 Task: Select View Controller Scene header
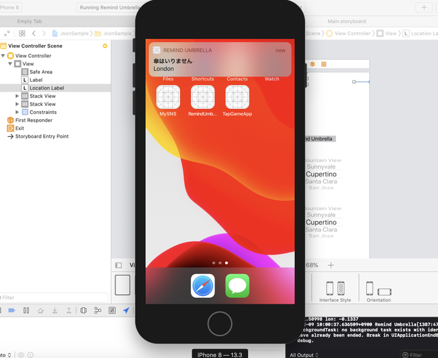click(35, 46)
